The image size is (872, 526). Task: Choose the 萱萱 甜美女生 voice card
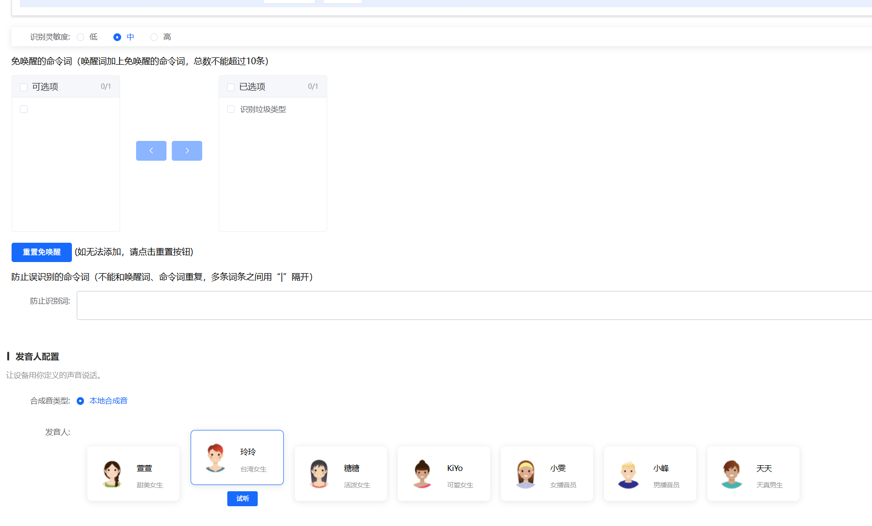click(x=133, y=473)
